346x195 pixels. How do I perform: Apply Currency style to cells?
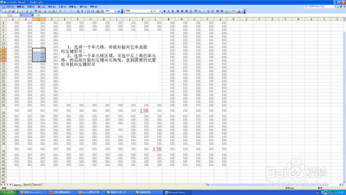(x=195, y=11)
